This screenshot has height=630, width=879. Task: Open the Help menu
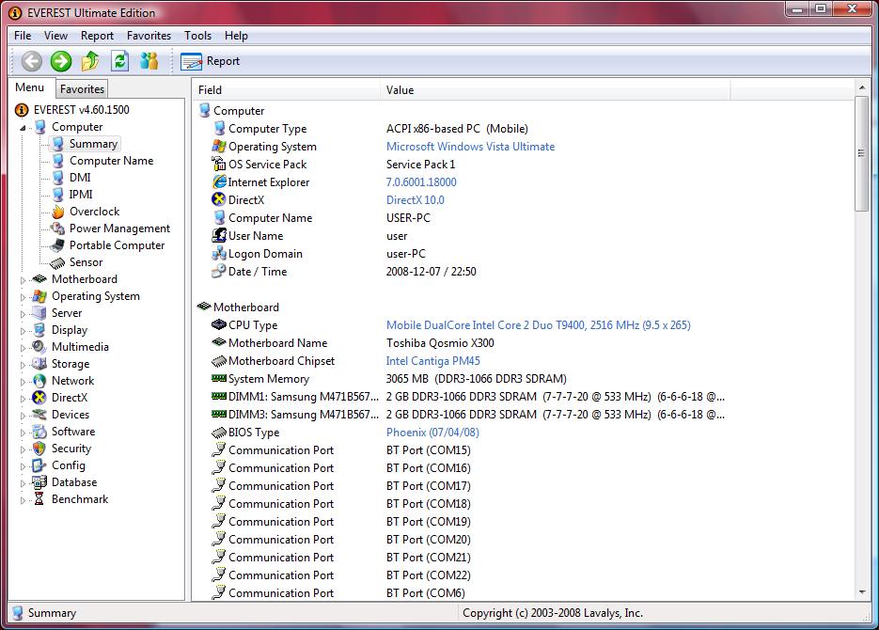236,36
